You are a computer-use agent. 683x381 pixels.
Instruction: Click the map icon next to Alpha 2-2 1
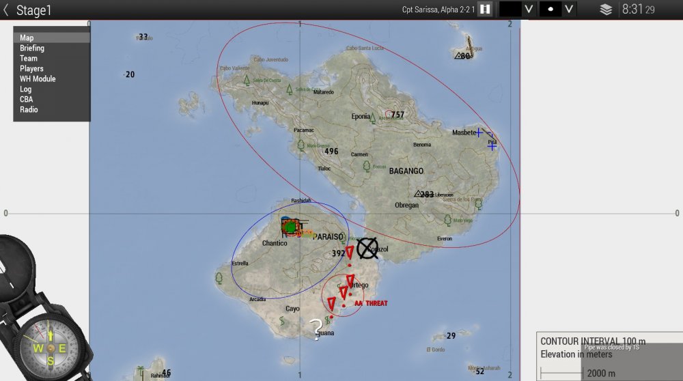point(485,10)
